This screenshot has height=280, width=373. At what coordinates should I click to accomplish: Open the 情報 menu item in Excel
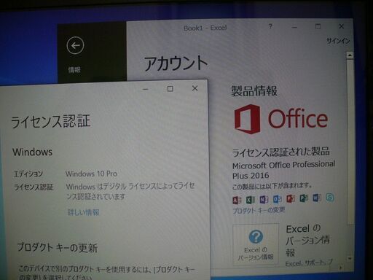pos(74,70)
